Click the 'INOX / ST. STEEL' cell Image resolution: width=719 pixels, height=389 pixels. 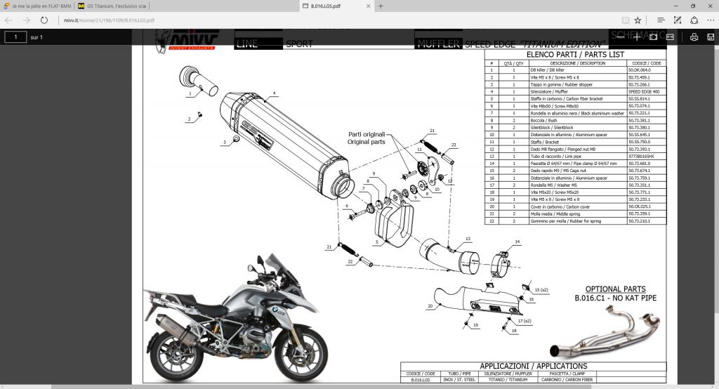(x=459, y=379)
